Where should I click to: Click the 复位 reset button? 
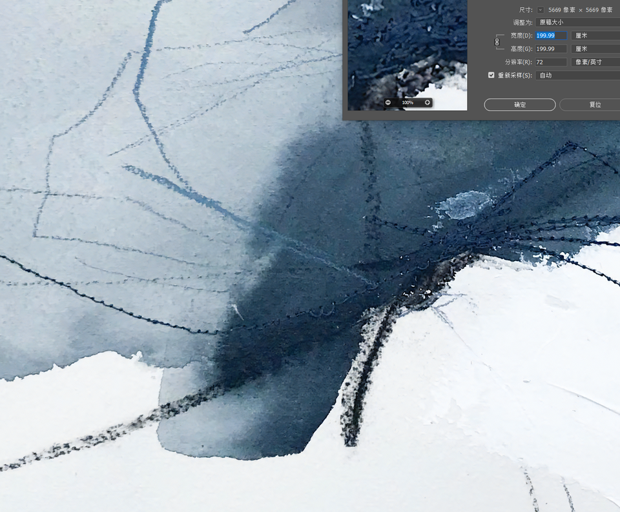590,104
